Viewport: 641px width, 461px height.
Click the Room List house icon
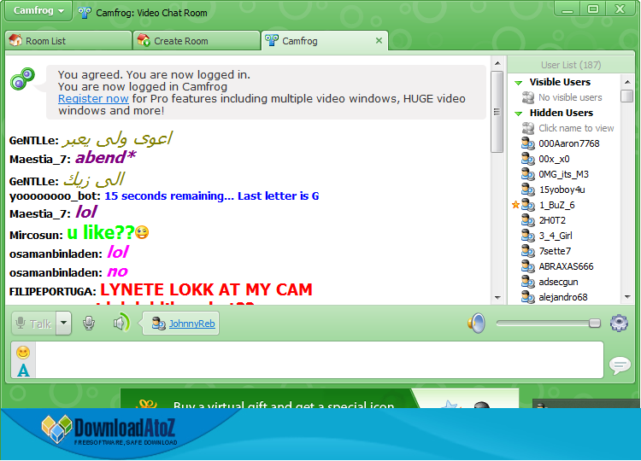[x=15, y=40]
